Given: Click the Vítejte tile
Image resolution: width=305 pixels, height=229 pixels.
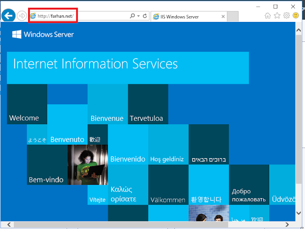Looking at the screenshot, I should click(x=98, y=195).
